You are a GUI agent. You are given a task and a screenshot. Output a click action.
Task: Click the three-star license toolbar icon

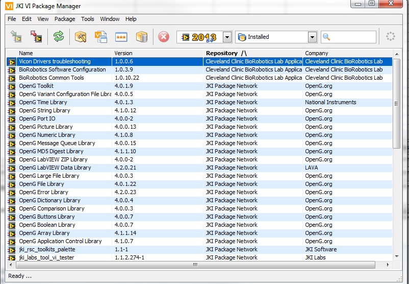click(x=121, y=37)
